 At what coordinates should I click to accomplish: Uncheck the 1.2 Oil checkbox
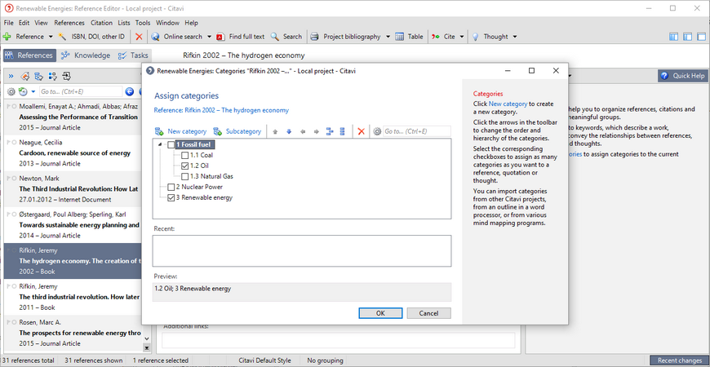click(x=184, y=166)
